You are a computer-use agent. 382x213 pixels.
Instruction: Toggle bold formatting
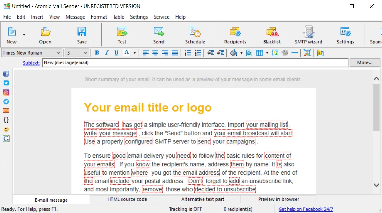pyautogui.click(x=97, y=53)
